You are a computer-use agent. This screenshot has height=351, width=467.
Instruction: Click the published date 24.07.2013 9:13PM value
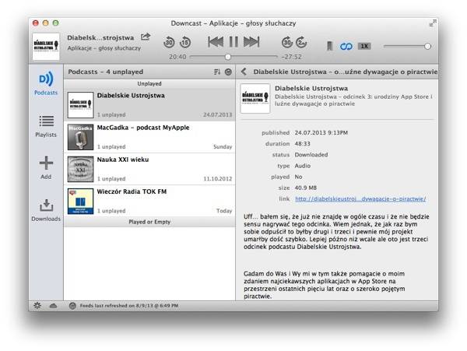tap(321, 133)
